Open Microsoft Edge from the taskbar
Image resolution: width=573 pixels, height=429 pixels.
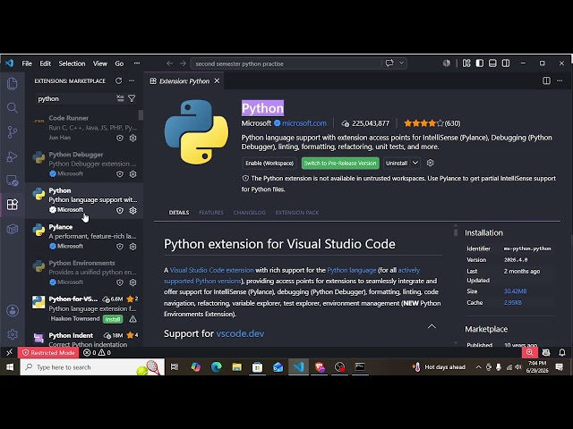pos(217,366)
